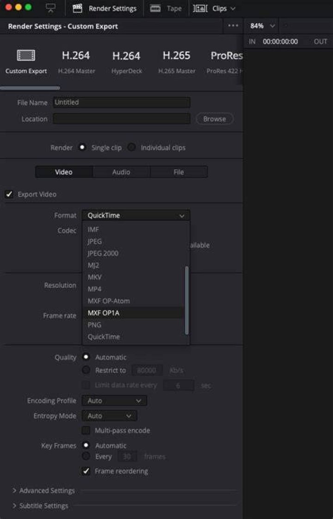The image size is (333, 519).
Task: Select Restrict to quality option
Action: [x=86, y=370]
